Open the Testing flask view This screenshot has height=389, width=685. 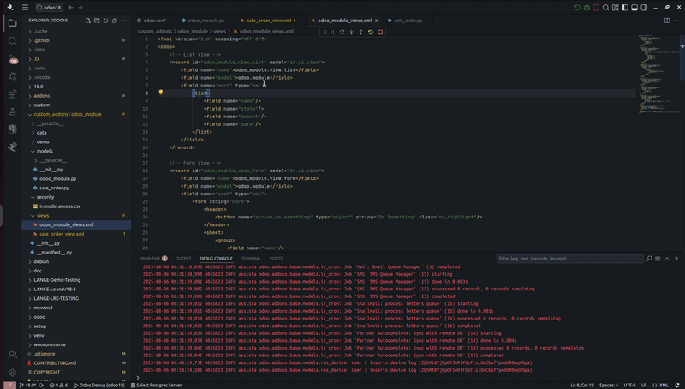(12, 112)
